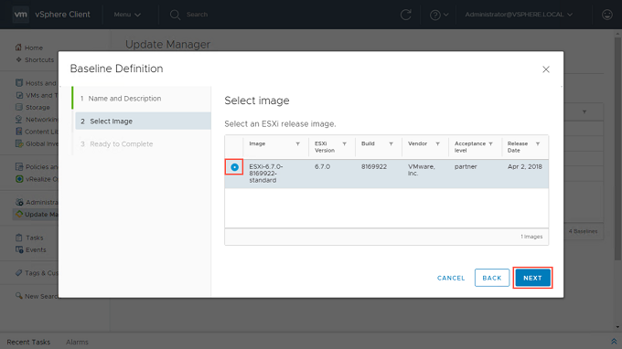Screen dimensions: 622x349
Task: Close the Baseline Definition dialog
Action: click(546, 69)
